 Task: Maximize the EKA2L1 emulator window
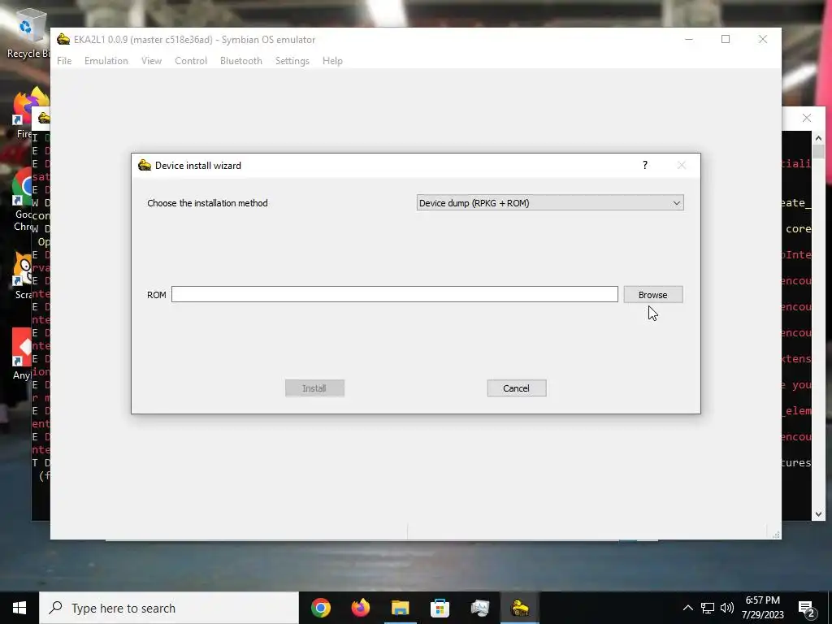(x=726, y=39)
